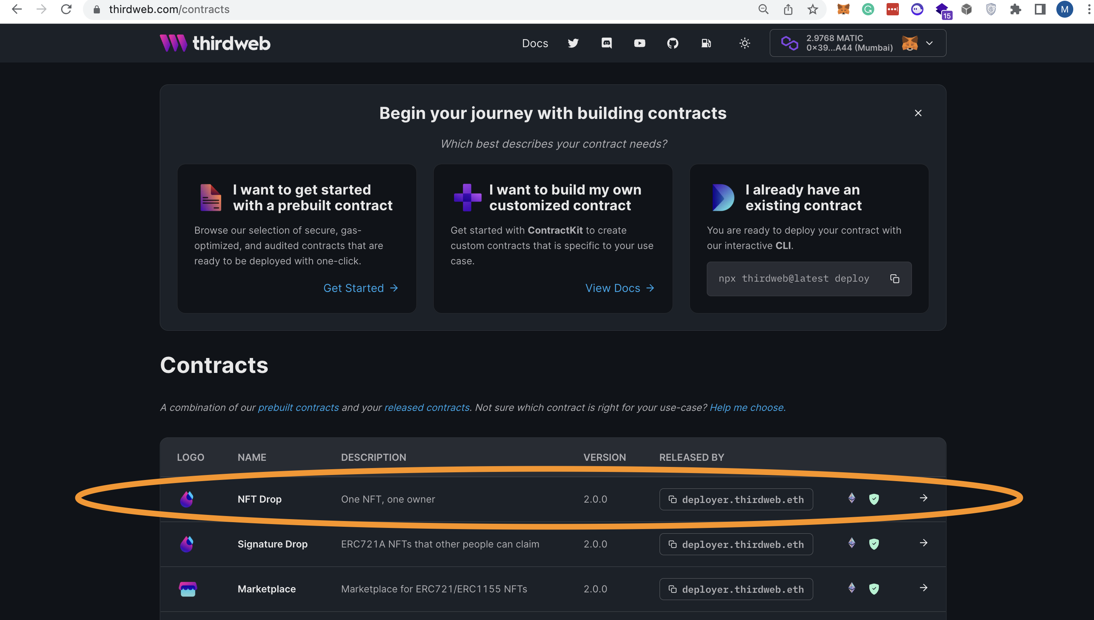Open the extensions puzzle piece menu
Image resolution: width=1094 pixels, height=620 pixels.
(1016, 9)
